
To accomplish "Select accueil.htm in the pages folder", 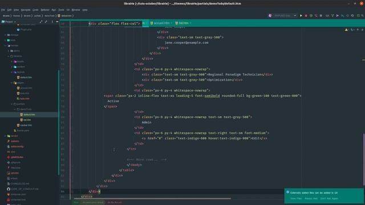I will pos(26,88).
